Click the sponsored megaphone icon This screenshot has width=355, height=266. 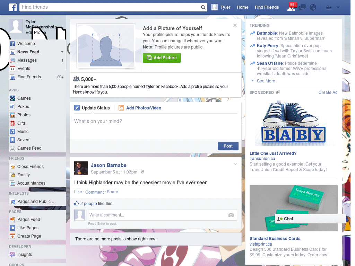click(278, 92)
